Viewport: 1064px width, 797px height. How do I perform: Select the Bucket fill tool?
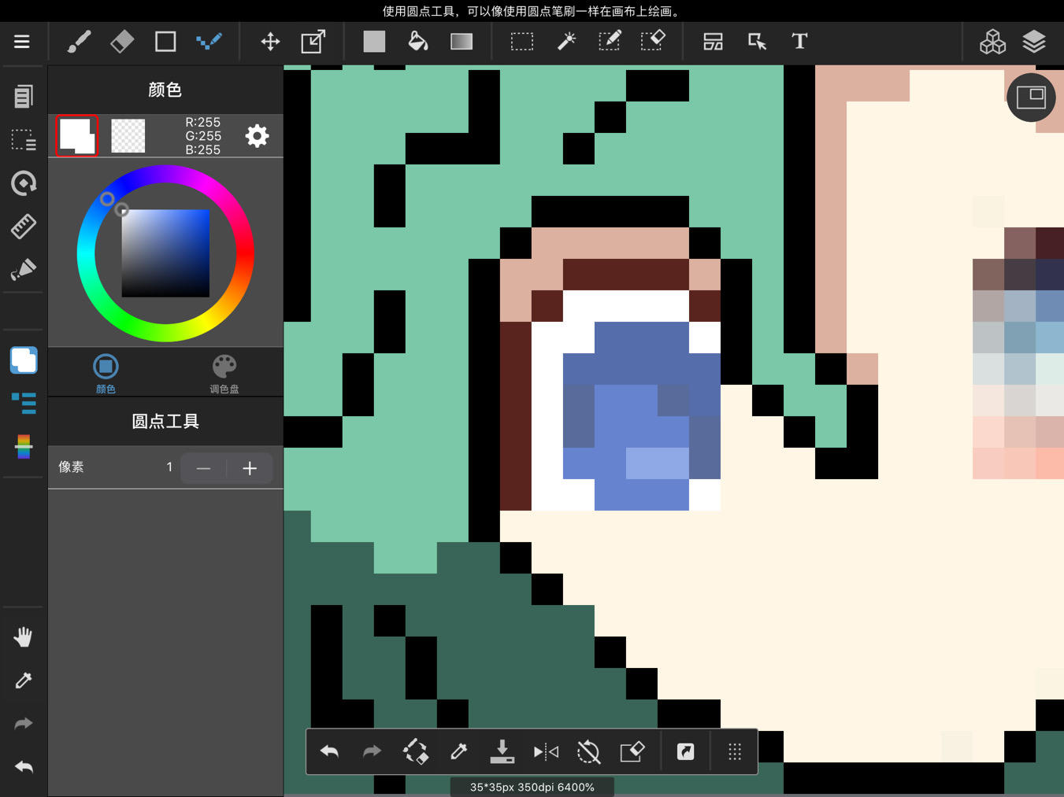[417, 41]
